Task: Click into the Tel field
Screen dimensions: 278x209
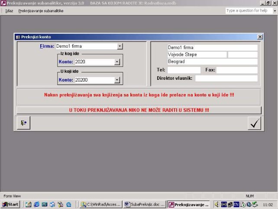Action: [184, 70]
